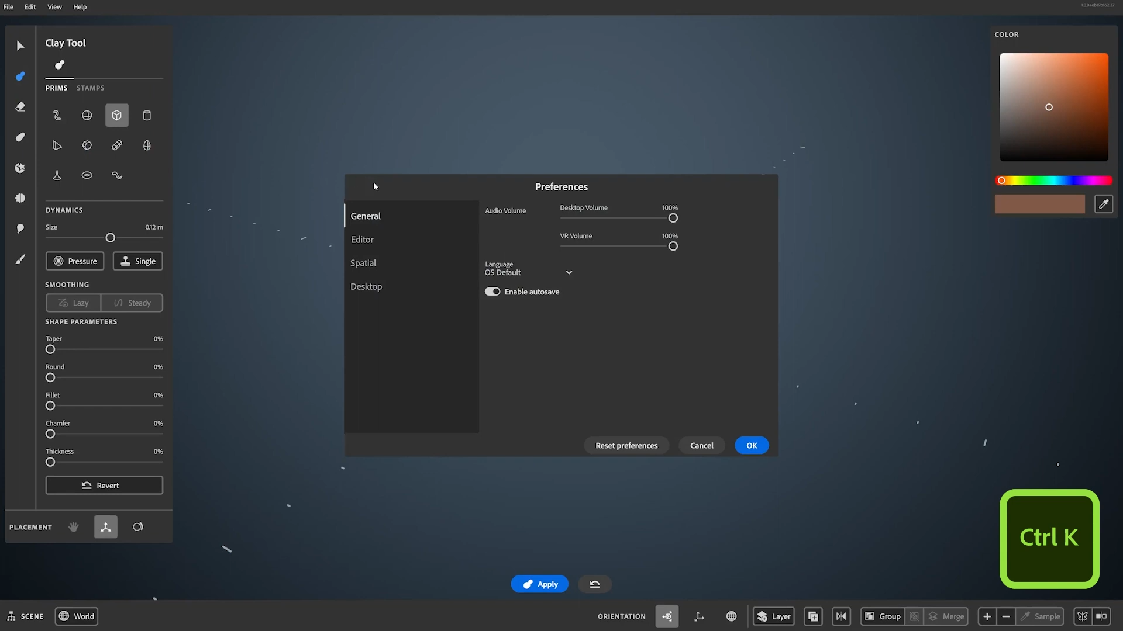Select the cube primitive shape
The height and width of the screenshot is (631, 1123).
[117, 115]
